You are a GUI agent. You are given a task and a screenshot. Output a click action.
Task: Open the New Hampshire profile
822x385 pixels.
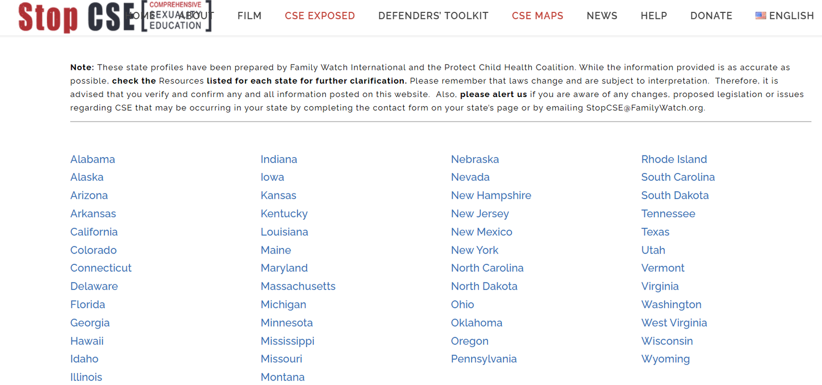[x=491, y=196]
